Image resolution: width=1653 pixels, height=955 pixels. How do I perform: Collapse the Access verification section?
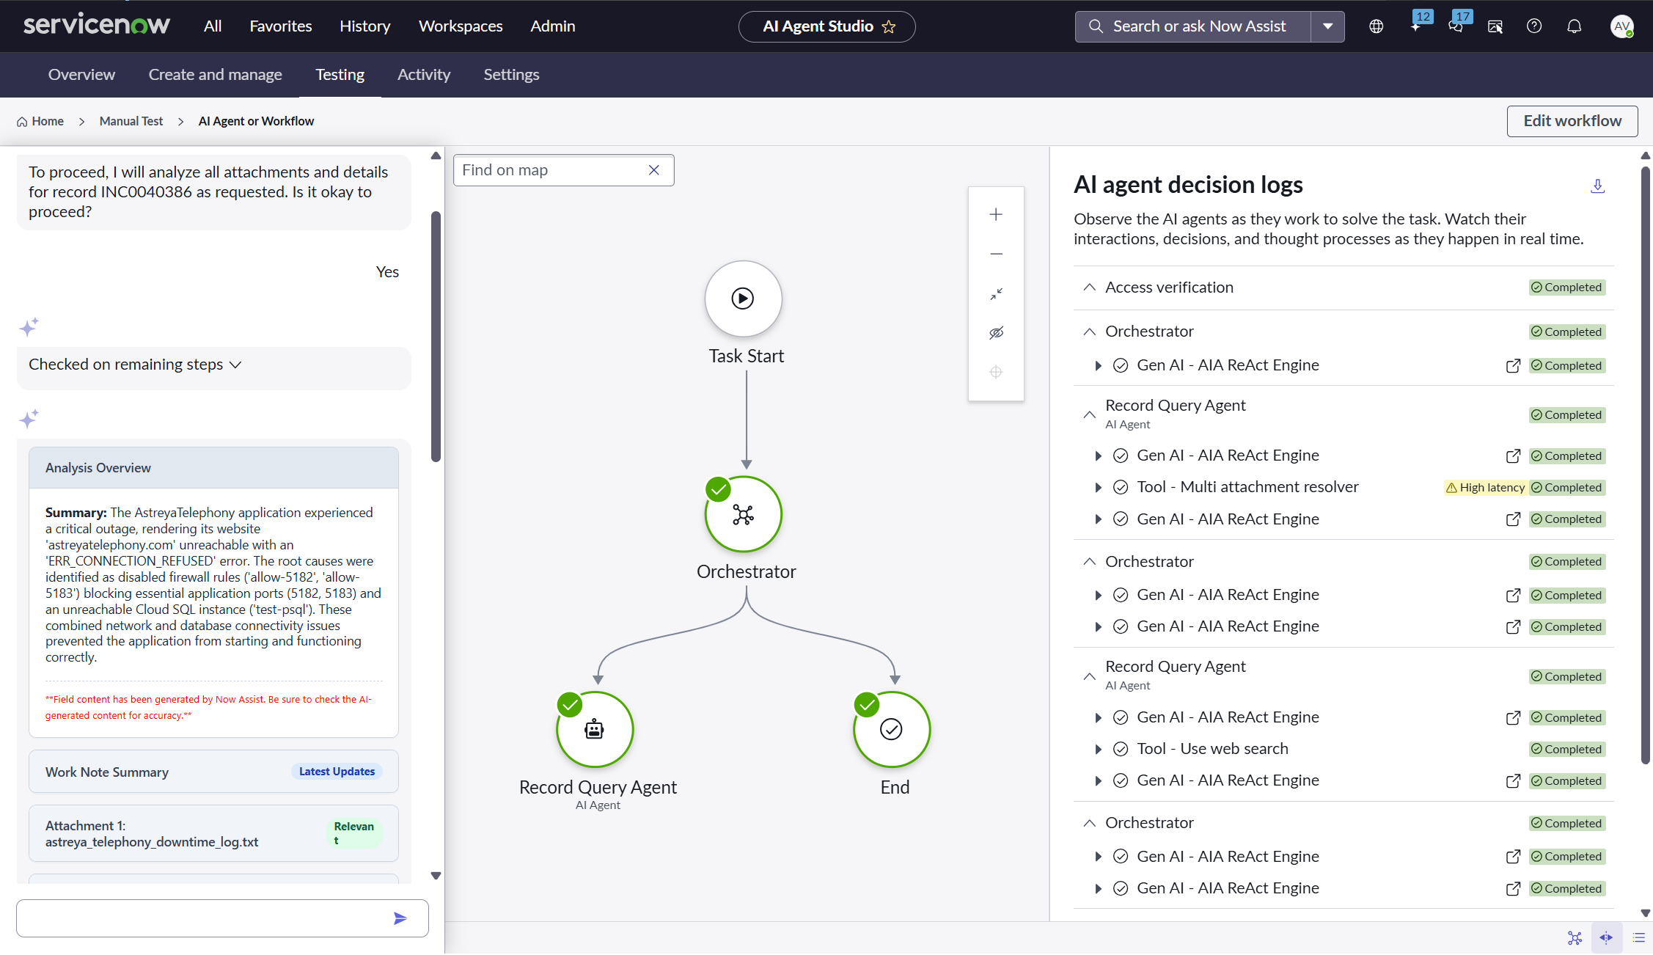(1090, 288)
